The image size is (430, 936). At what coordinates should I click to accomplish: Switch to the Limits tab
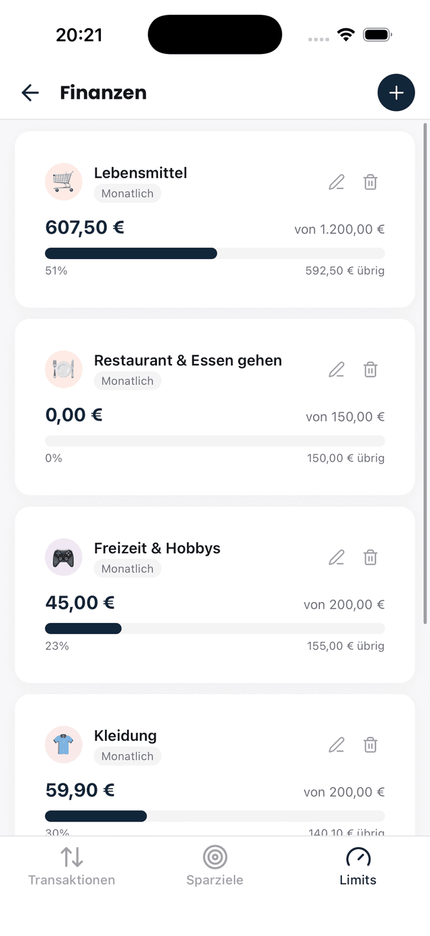(x=357, y=865)
